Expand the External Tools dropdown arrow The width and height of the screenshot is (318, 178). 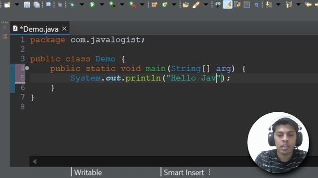point(142,4)
